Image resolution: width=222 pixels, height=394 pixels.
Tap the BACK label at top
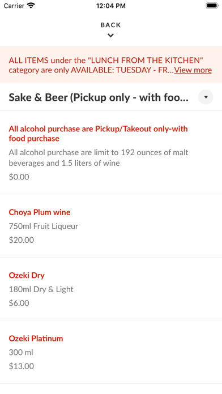click(110, 25)
